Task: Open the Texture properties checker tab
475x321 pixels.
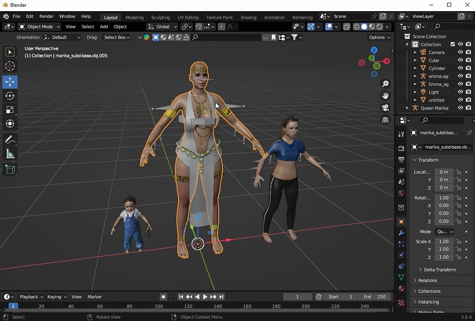Action: tap(401, 303)
